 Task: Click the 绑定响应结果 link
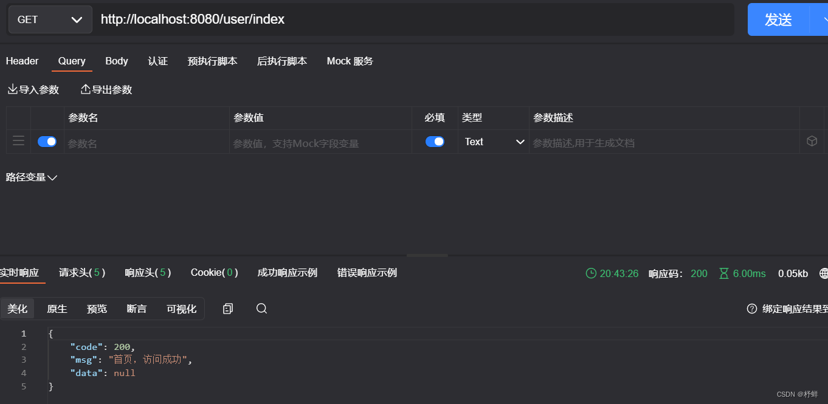(x=795, y=309)
